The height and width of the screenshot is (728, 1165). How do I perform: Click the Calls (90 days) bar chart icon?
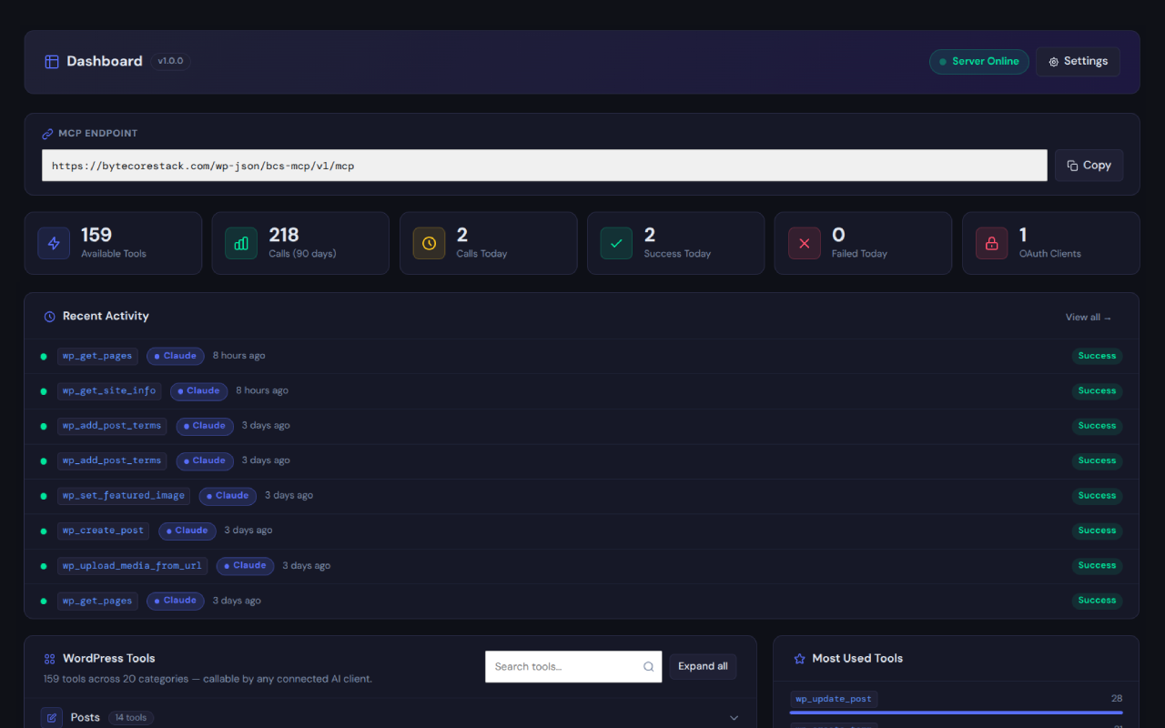241,243
